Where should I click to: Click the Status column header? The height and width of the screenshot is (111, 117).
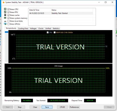pyautogui.click(x=72, y=10)
